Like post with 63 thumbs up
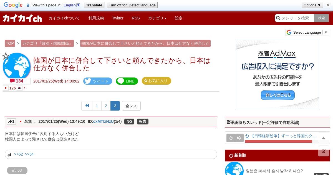Image resolution: width=333 pixels, height=175 pixels. [x=17, y=170]
